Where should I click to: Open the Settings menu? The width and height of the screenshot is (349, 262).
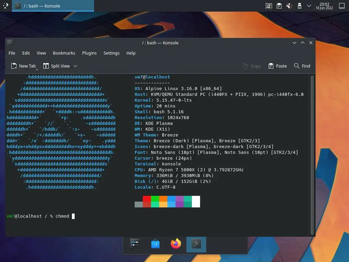point(111,53)
